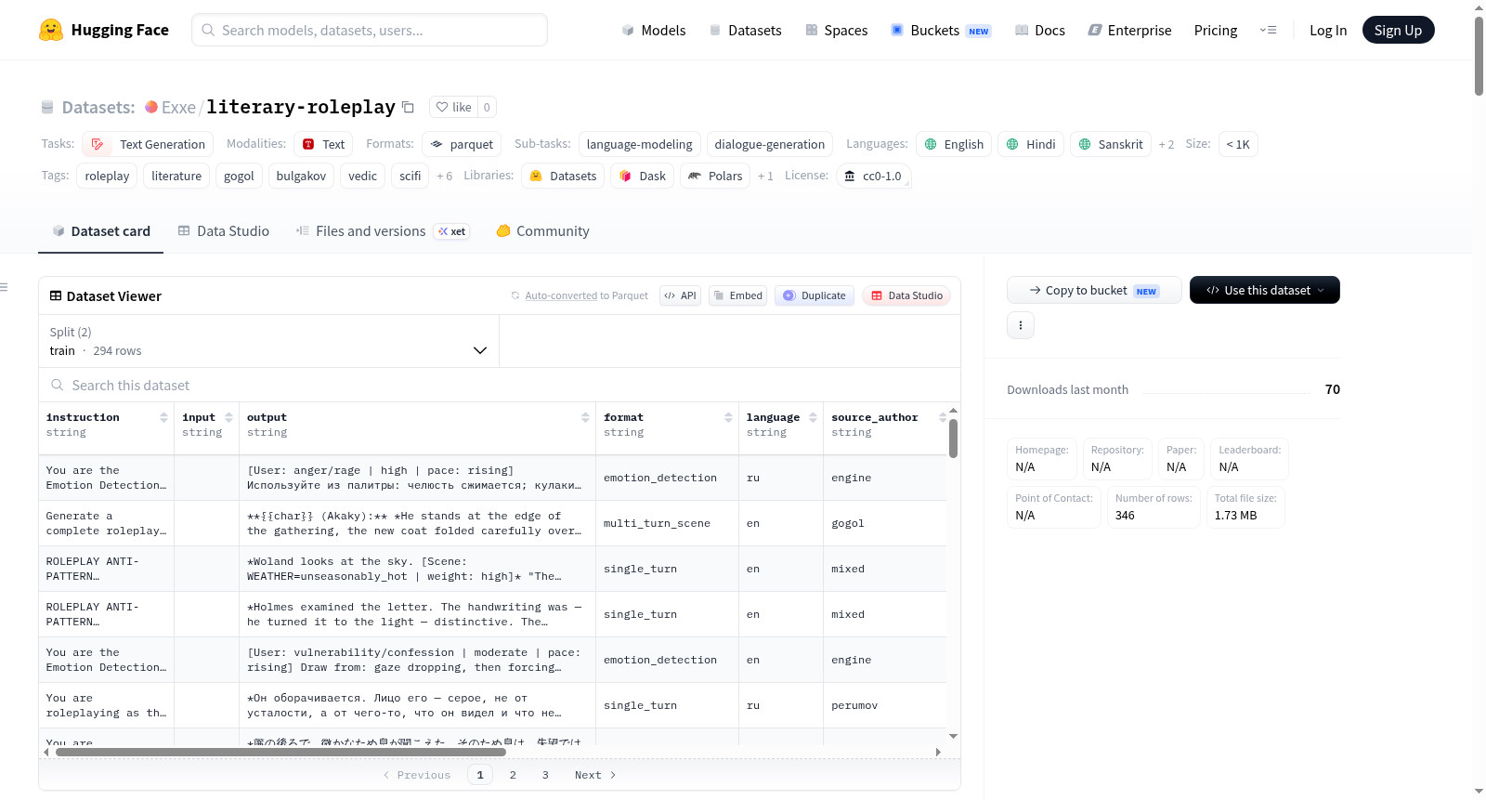Viewport: 1486px width, 800px height.
Task: Click Log In
Action: point(1327,30)
